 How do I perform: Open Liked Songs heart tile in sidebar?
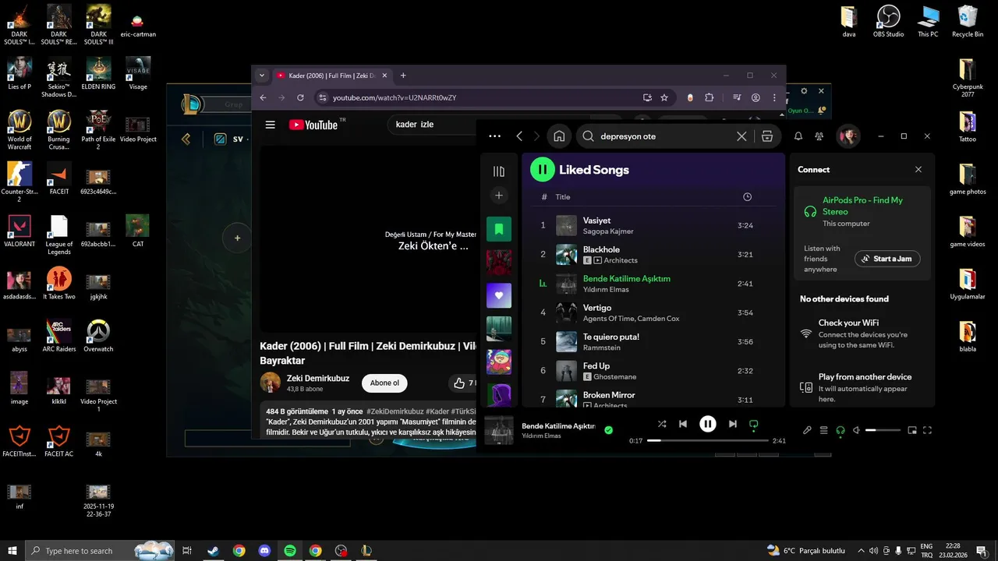499,295
